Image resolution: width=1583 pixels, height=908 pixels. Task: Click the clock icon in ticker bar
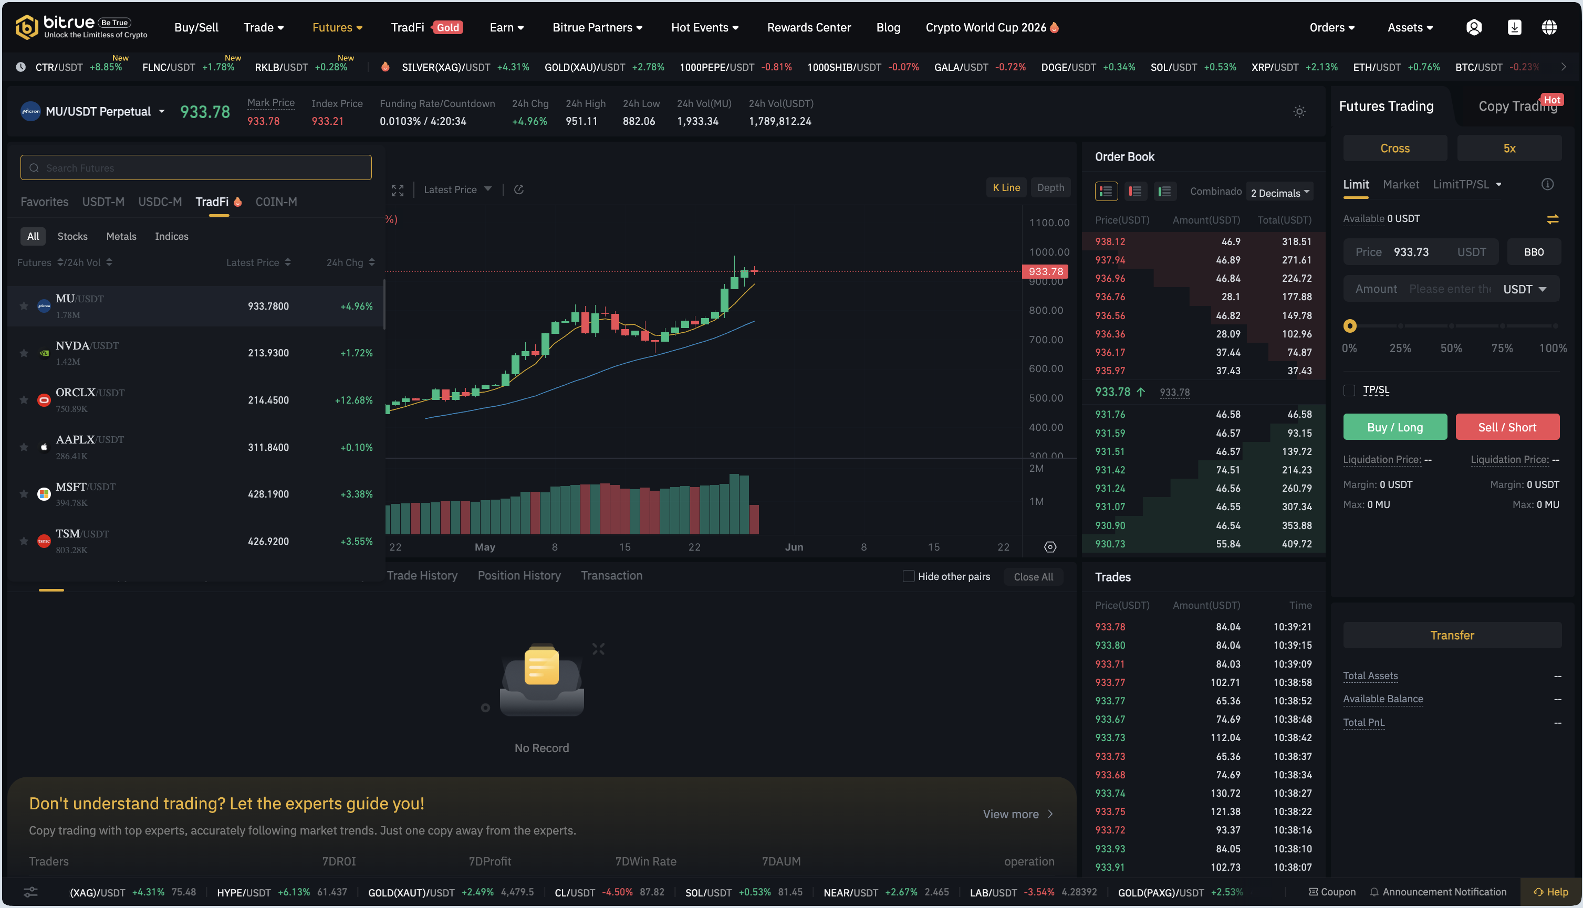(x=20, y=67)
